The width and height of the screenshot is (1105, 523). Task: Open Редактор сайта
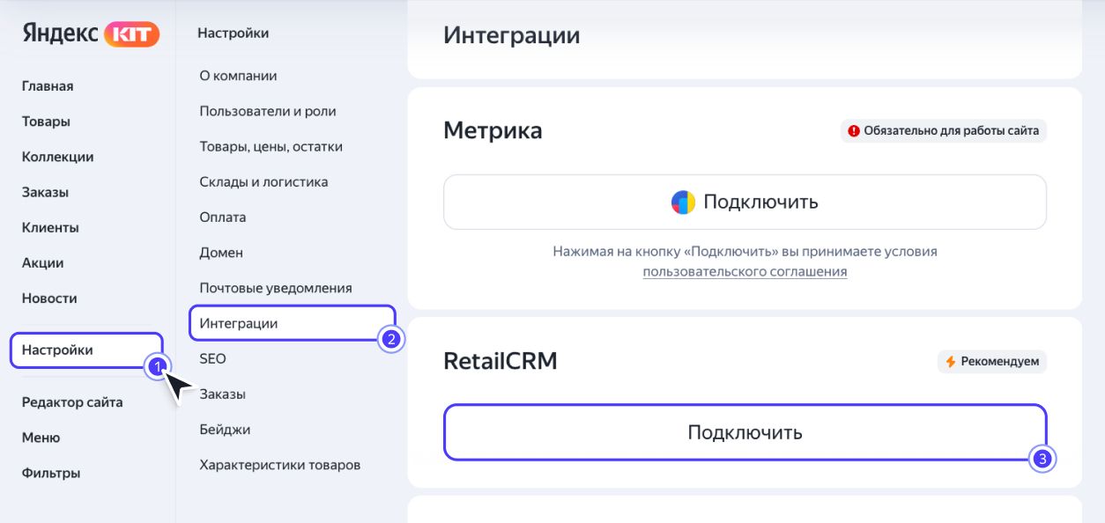(x=72, y=402)
